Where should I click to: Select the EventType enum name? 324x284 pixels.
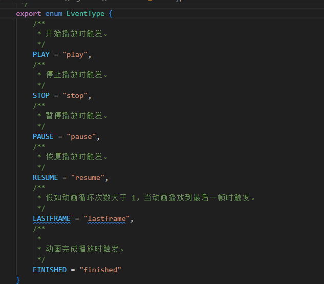pyautogui.click(x=85, y=14)
